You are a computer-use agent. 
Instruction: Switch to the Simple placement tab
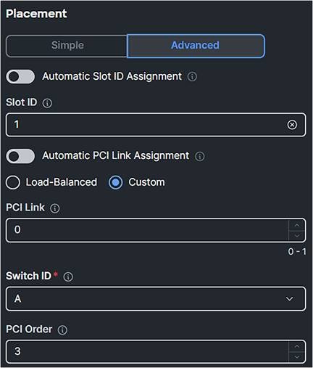tap(67, 46)
